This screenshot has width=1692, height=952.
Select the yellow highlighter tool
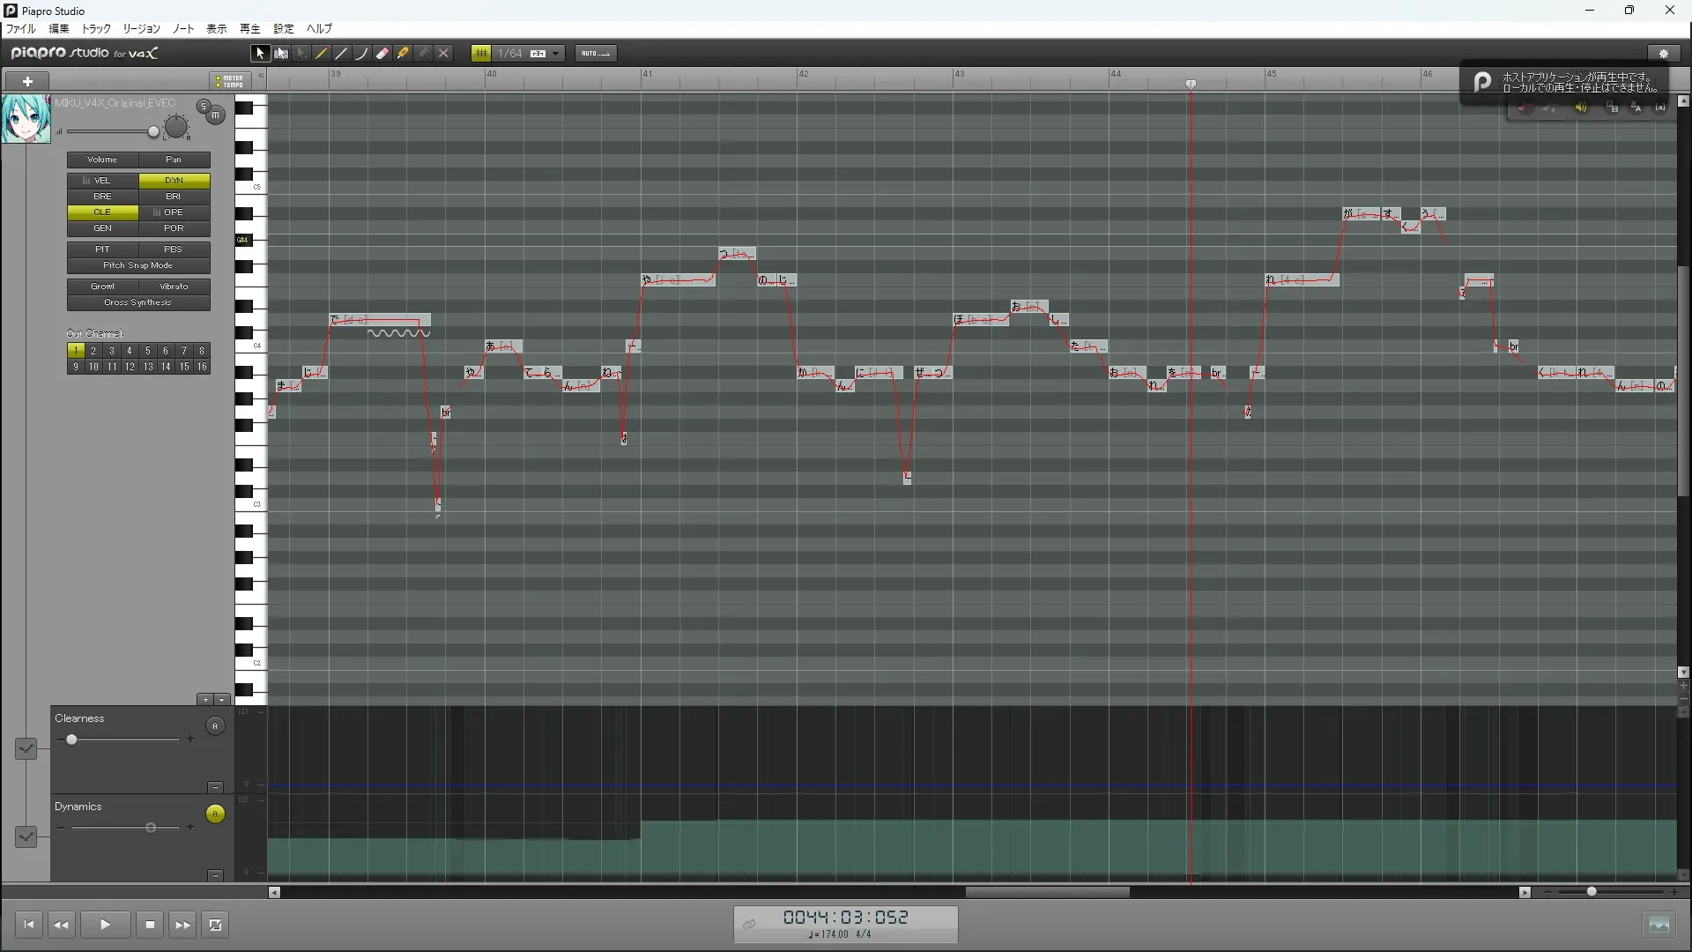tap(403, 54)
